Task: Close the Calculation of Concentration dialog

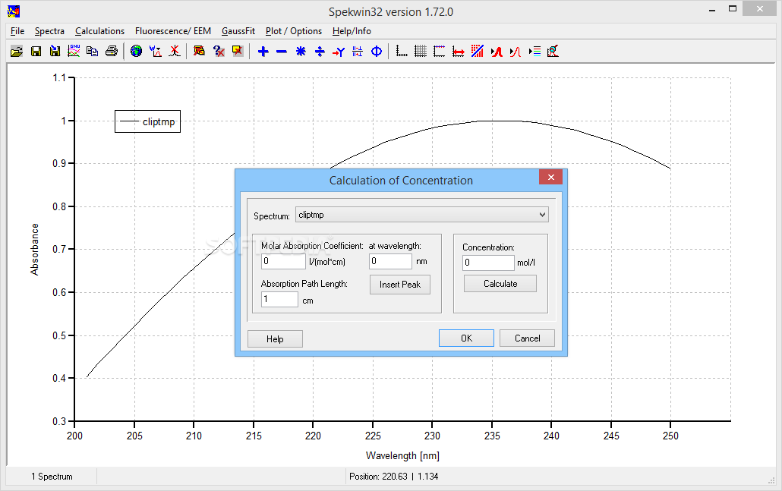Action: click(550, 177)
